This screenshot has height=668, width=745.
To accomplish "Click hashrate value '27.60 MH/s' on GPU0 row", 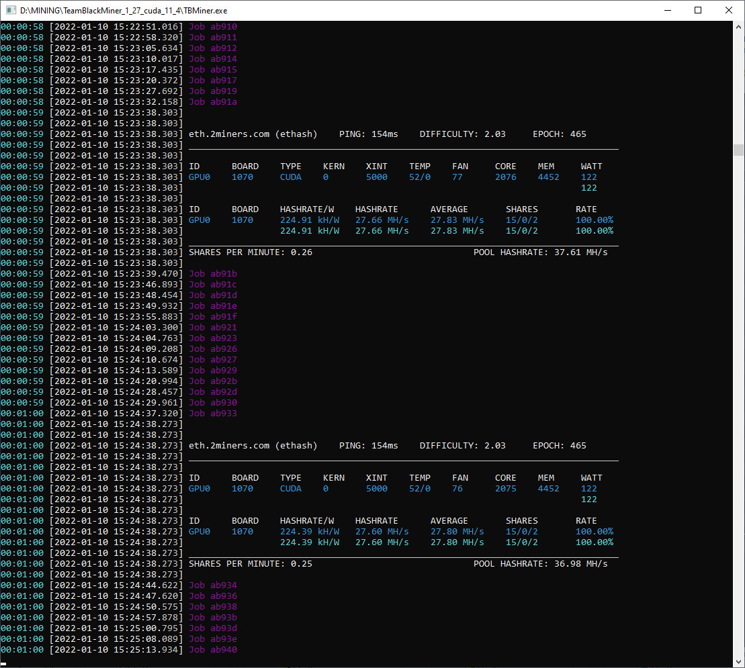I will (382, 532).
